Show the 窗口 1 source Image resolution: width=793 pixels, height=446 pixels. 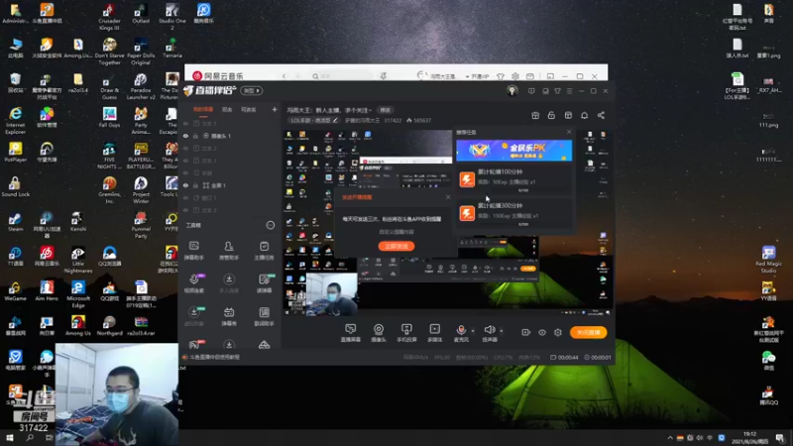185,197
